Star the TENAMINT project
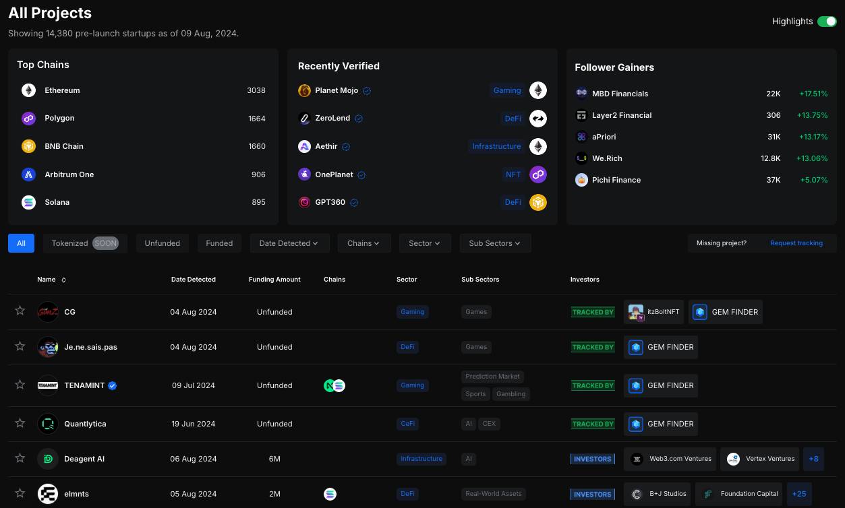This screenshot has height=508, width=845. click(x=20, y=385)
